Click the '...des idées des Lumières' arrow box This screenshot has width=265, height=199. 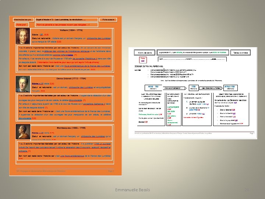211,88
